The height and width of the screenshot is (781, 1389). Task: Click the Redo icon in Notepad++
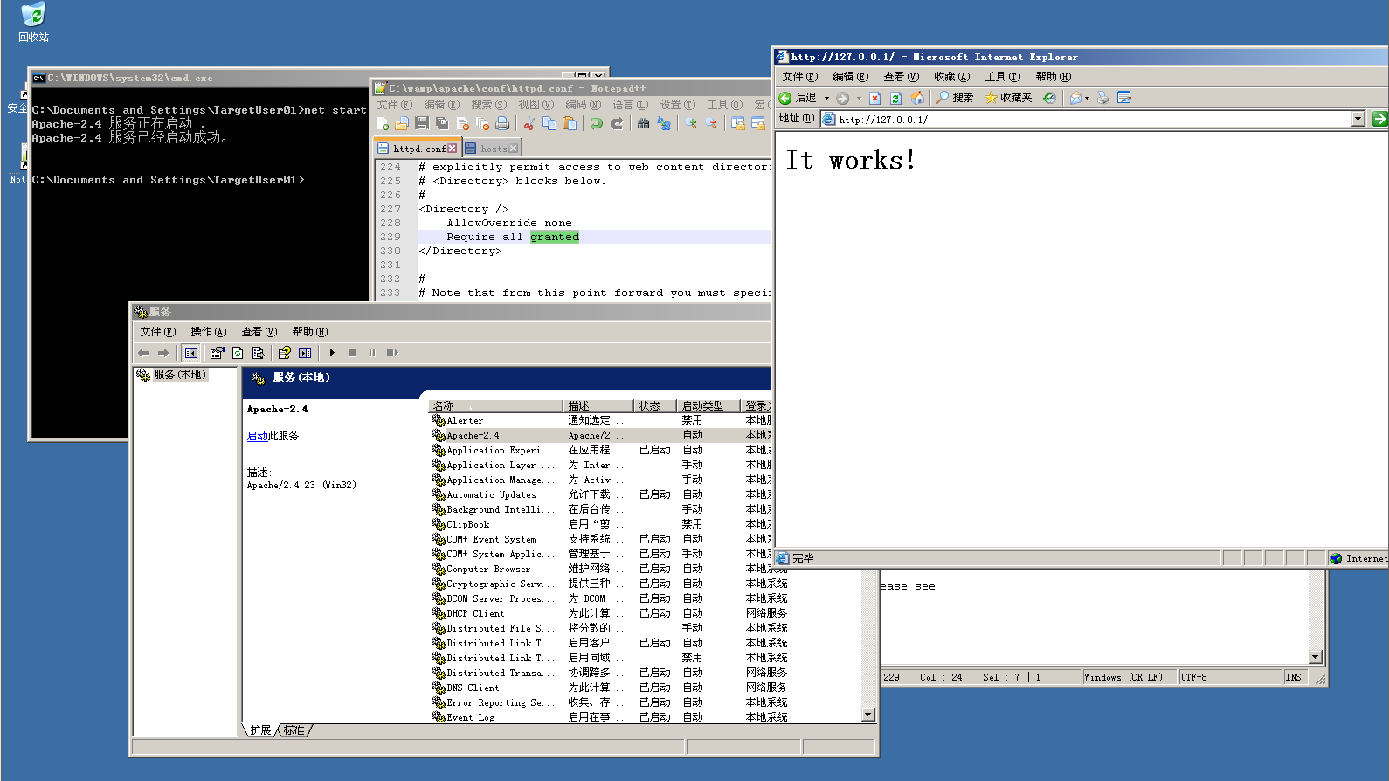click(617, 124)
